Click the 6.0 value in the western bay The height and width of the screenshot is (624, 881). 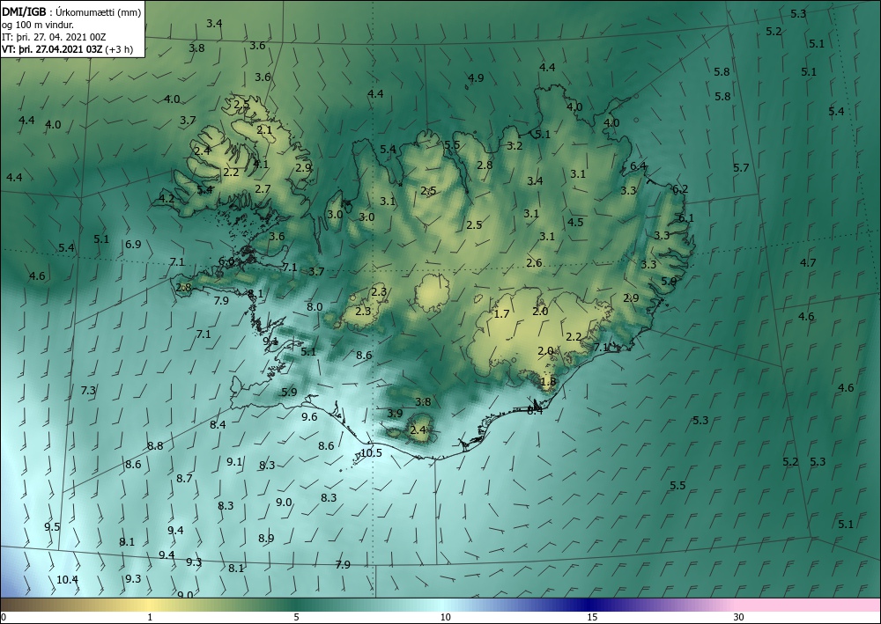(x=226, y=261)
